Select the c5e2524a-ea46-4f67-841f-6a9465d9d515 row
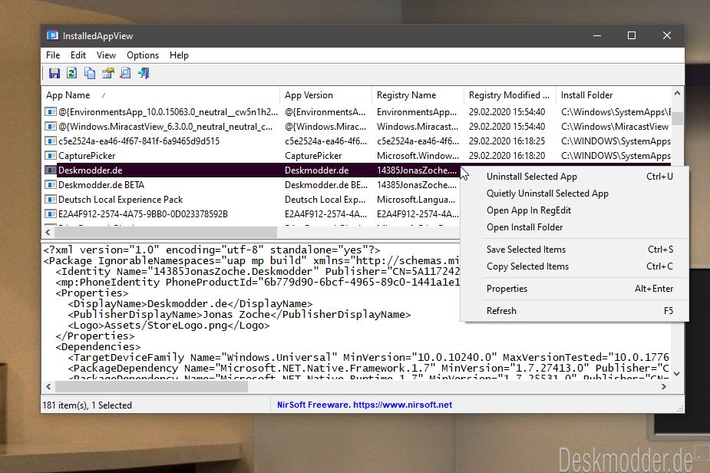The height and width of the screenshot is (473, 710). tap(357, 141)
